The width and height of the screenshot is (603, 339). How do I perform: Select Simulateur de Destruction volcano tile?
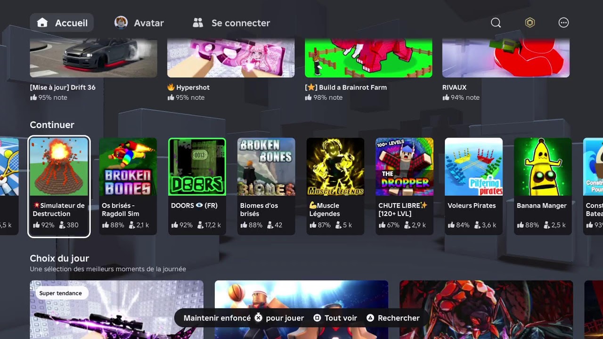(x=59, y=186)
